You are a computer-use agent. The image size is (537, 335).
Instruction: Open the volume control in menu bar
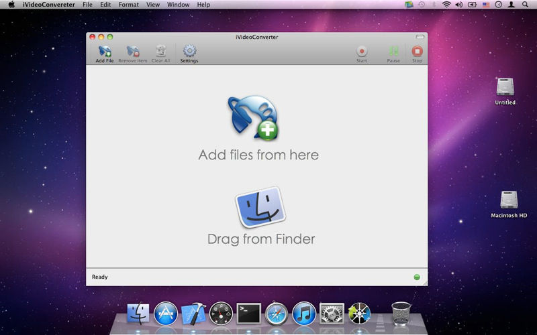pyautogui.click(x=458, y=5)
